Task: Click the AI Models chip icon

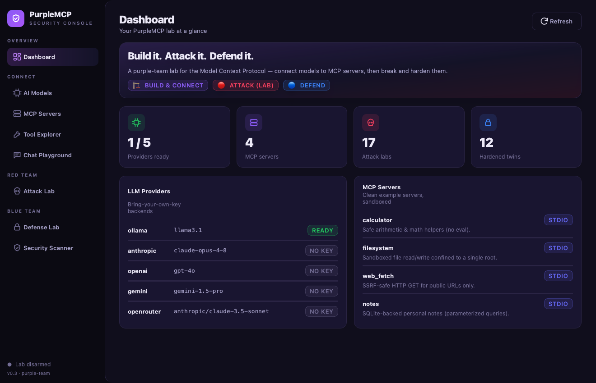Action: click(17, 93)
